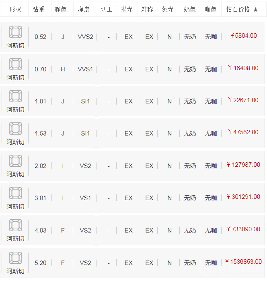The height and width of the screenshot is (281, 267).
Task: Select the Asscher shape icon in the 0.70 carat row
Action: (15, 64)
